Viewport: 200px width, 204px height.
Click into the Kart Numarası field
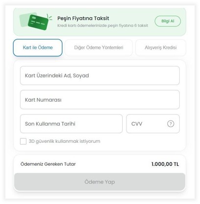tap(100, 100)
